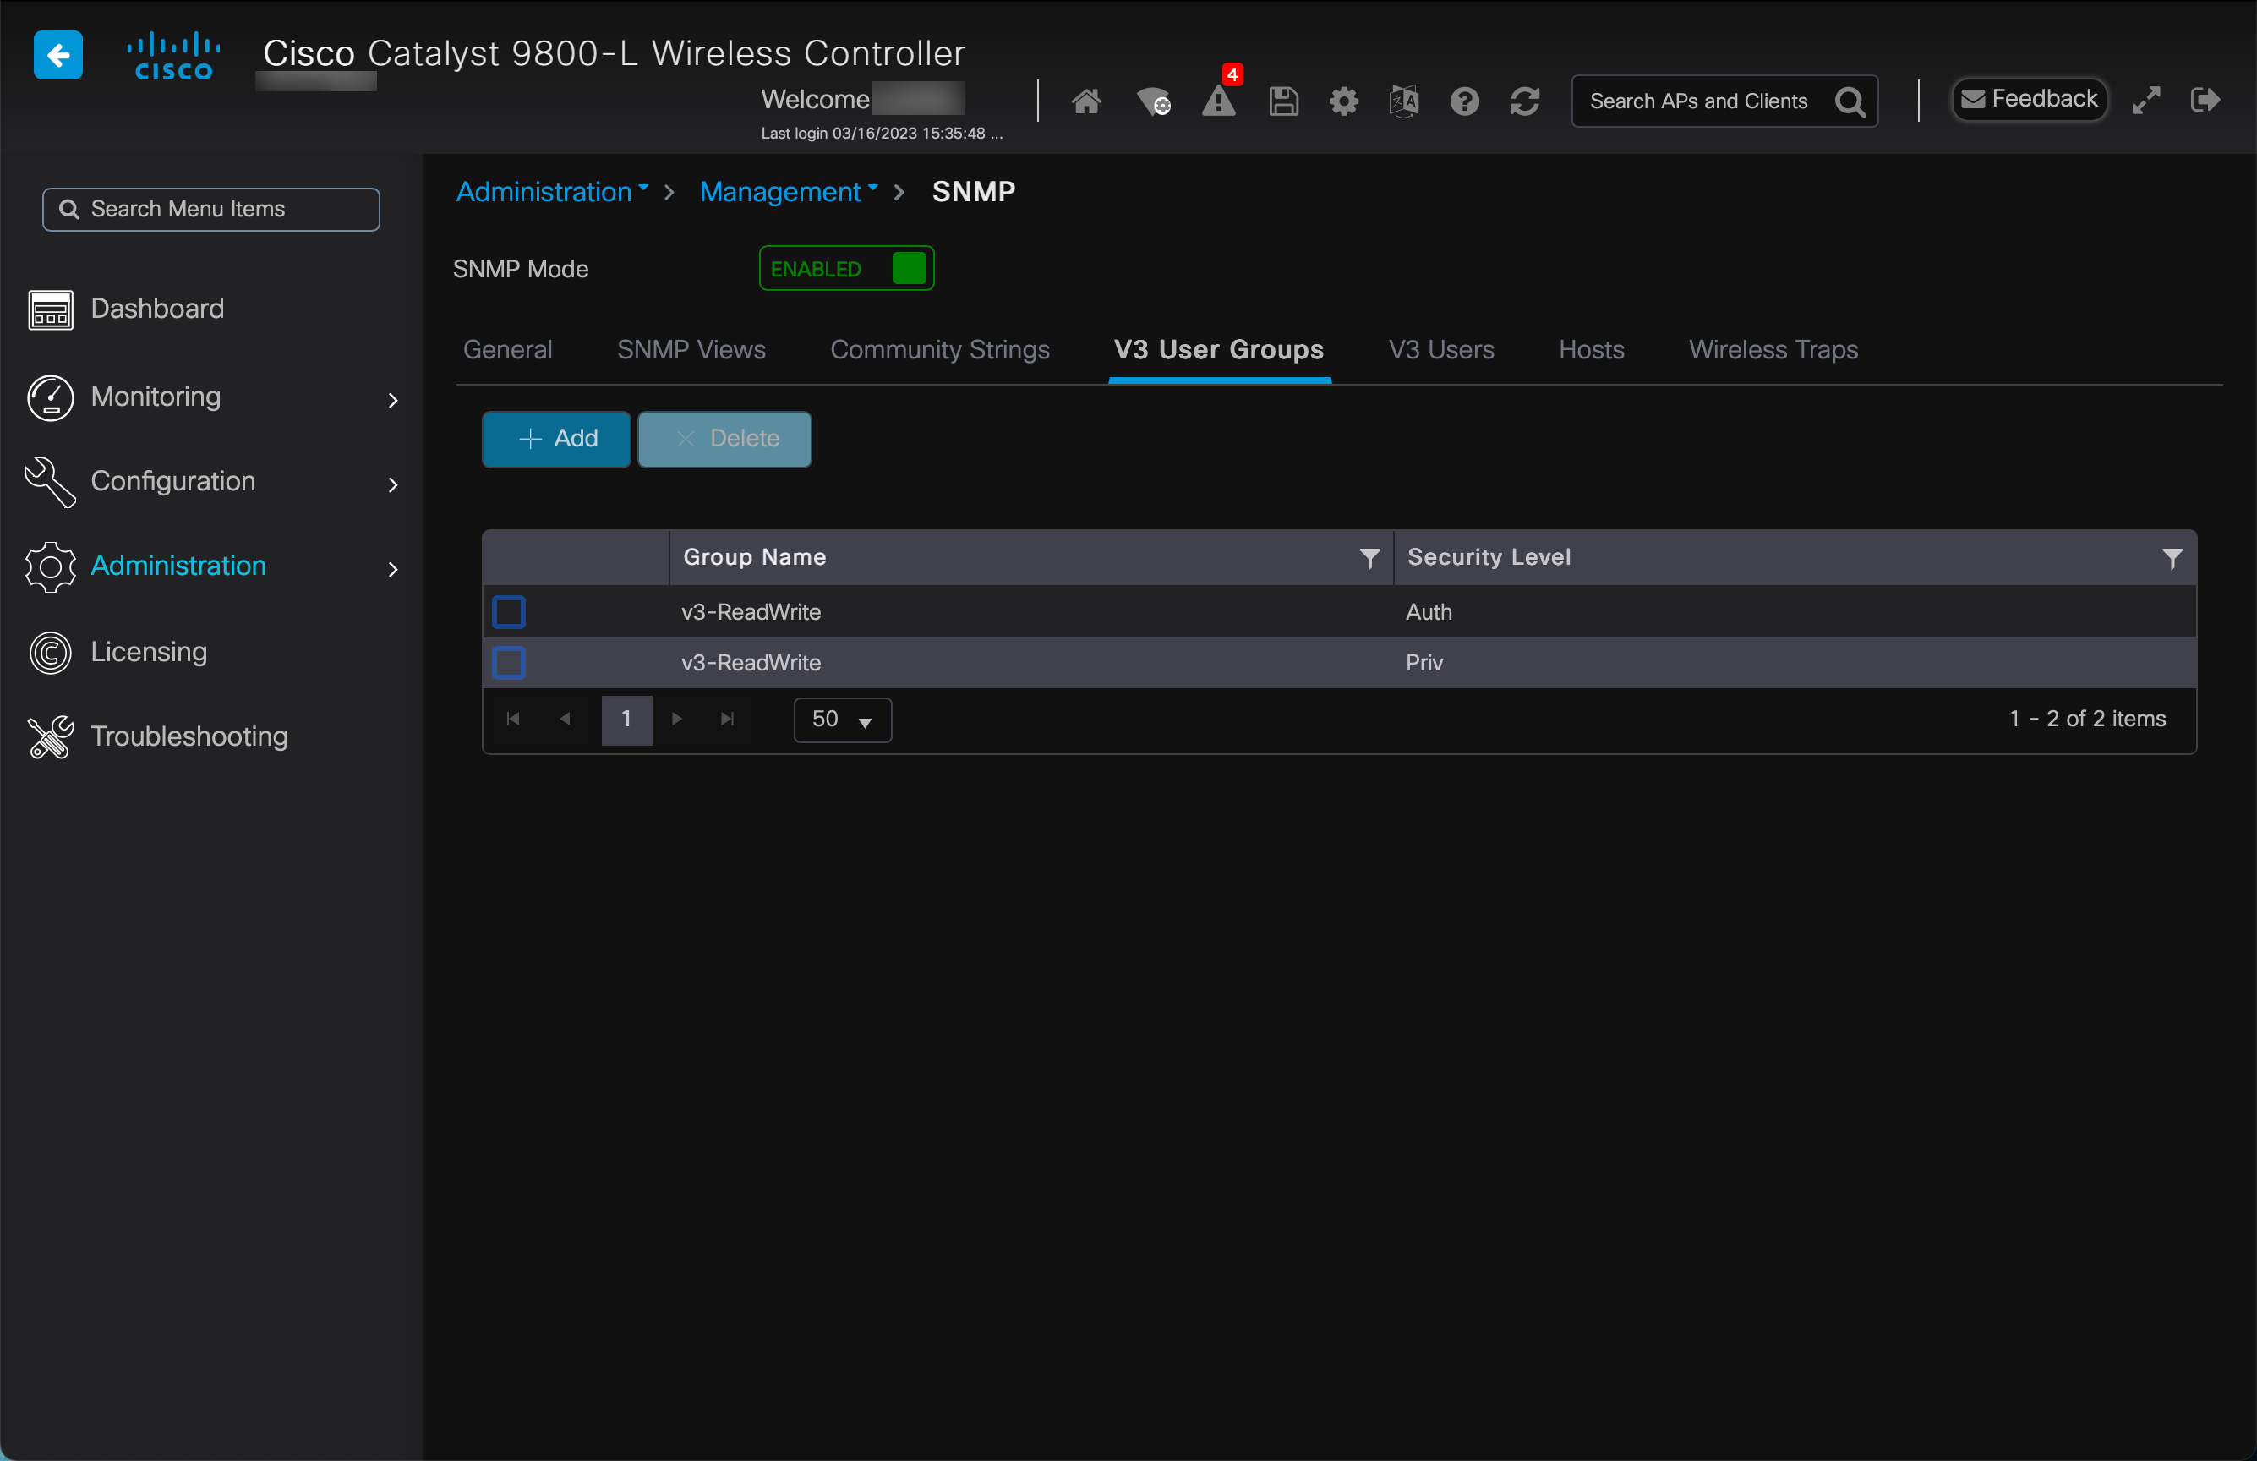Go to the previous page of the table

tap(566, 720)
